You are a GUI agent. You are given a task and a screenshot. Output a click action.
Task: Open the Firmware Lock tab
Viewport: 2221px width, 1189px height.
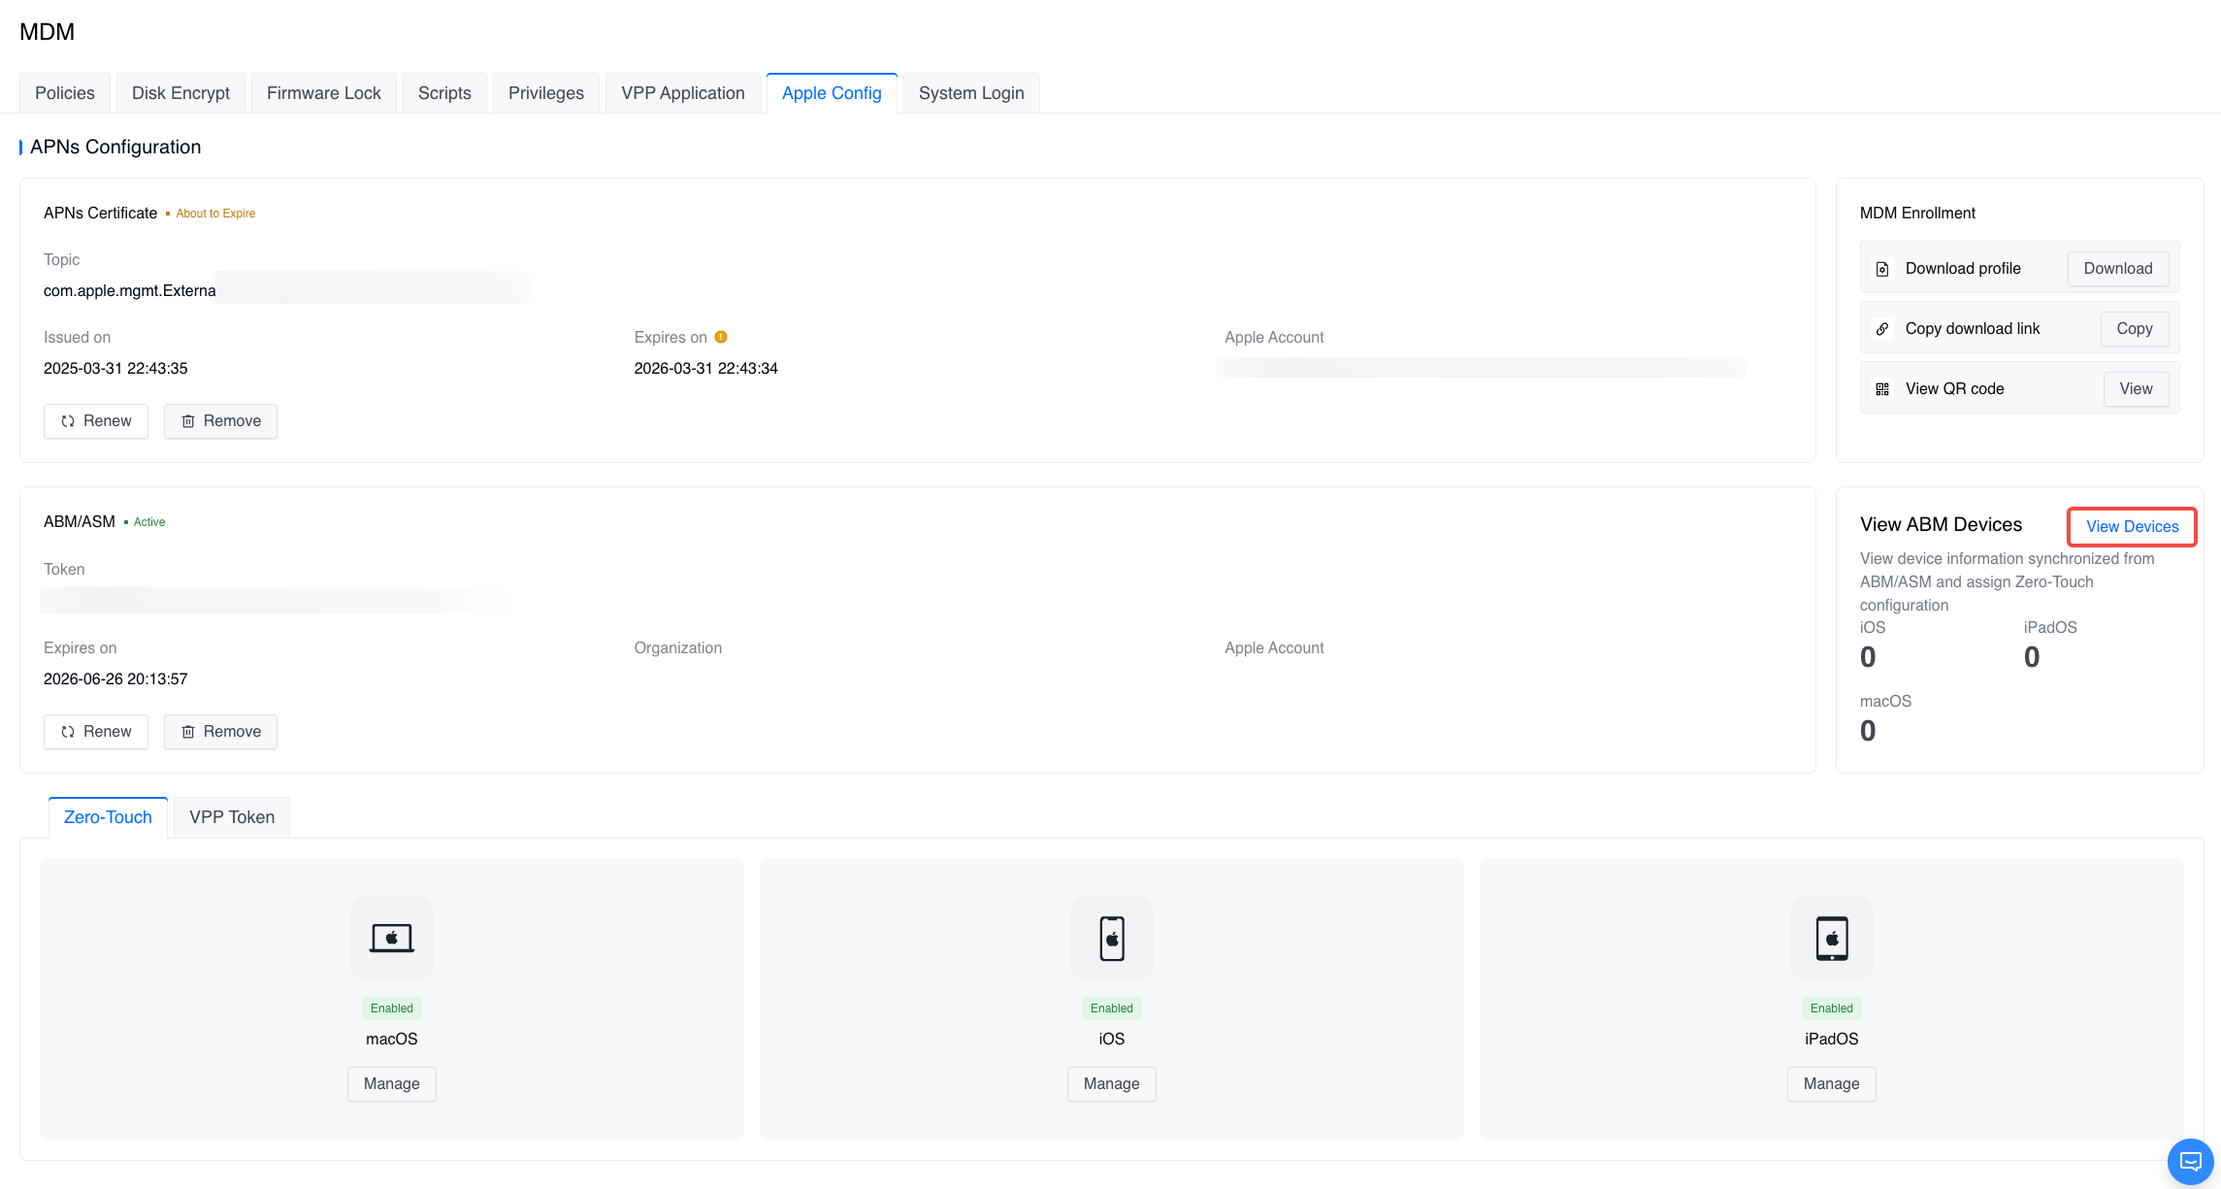click(x=323, y=93)
